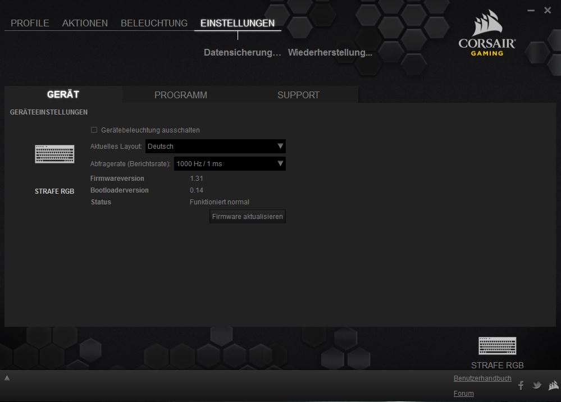Click the Firmwareversion label

[117, 178]
